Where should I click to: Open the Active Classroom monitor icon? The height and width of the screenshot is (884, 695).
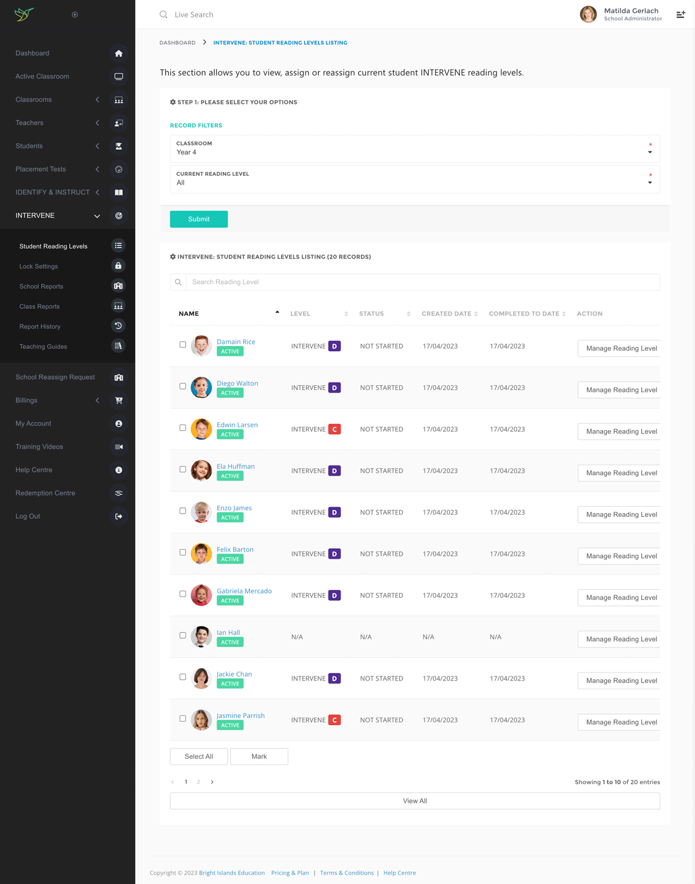click(119, 77)
